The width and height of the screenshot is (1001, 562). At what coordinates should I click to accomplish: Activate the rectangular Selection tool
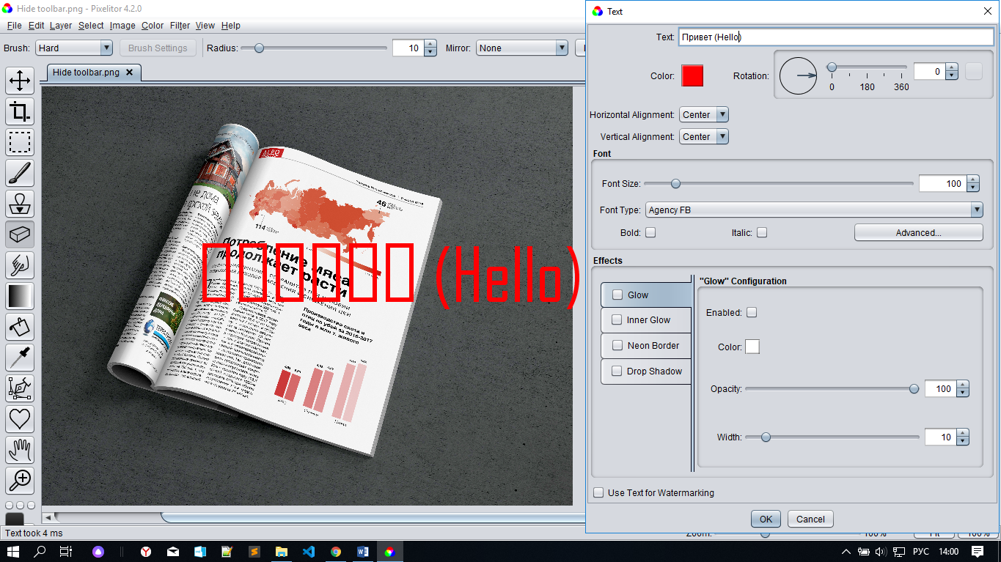[20, 142]
